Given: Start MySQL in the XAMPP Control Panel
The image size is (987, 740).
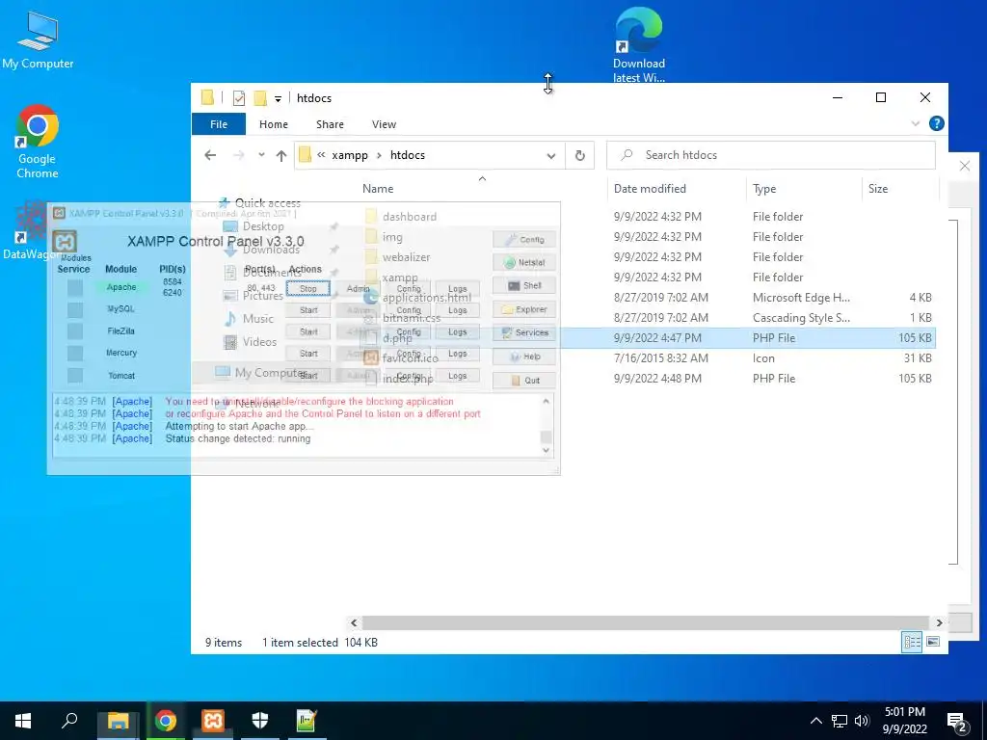Looking at the screenshot, I should 307,310.
